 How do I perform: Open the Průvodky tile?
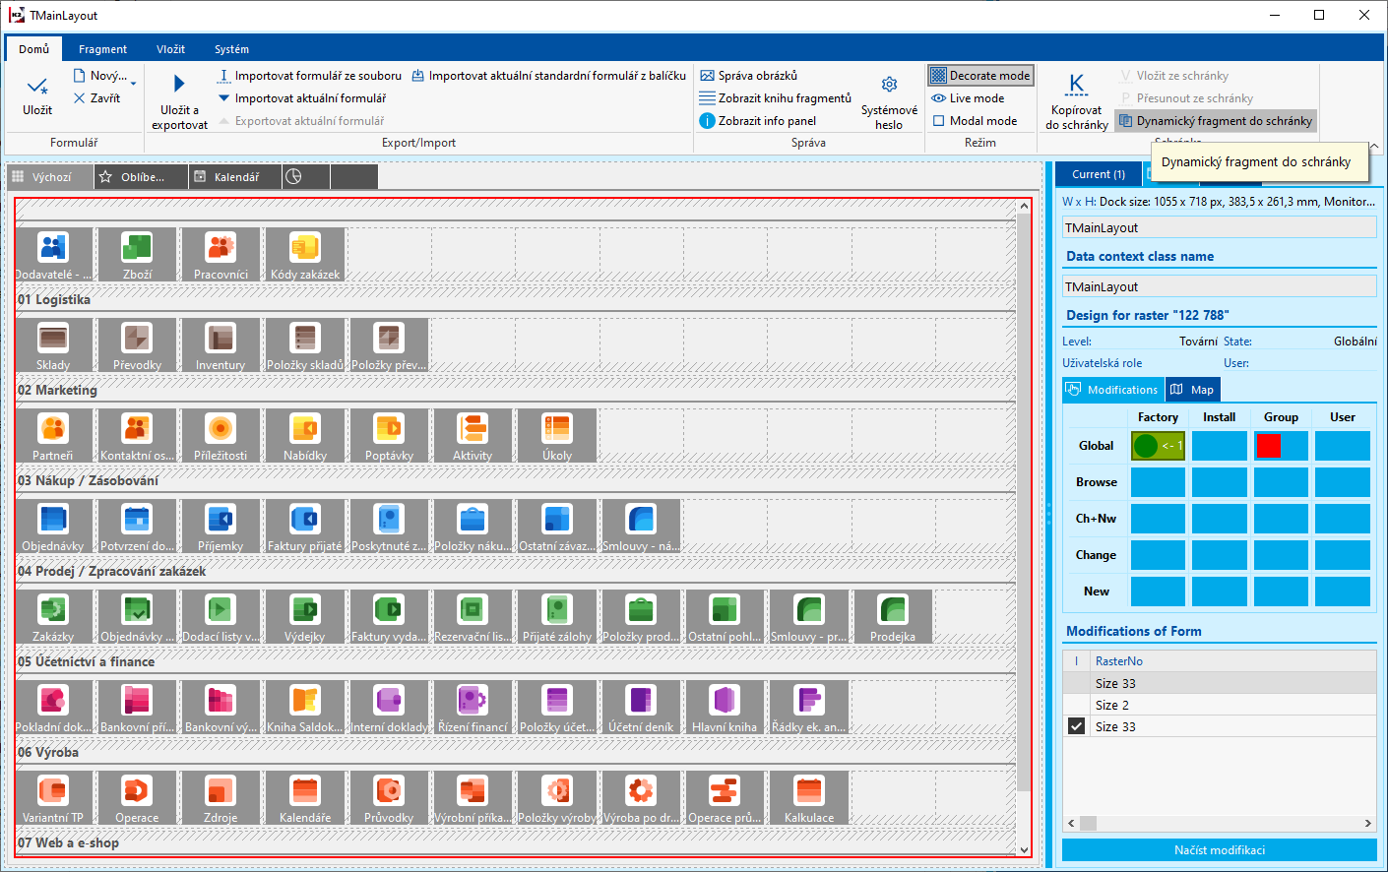(389, 798)
